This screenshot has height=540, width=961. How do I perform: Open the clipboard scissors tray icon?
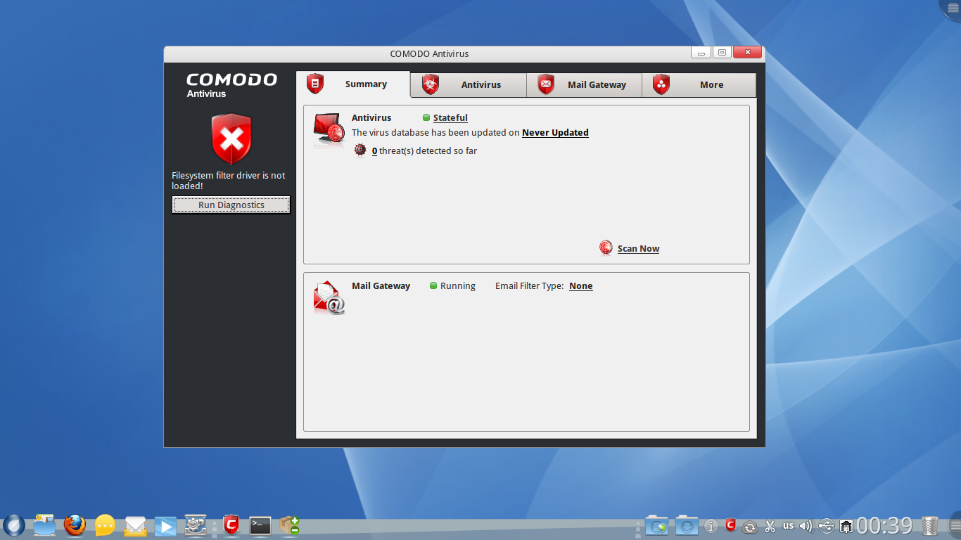770,526
